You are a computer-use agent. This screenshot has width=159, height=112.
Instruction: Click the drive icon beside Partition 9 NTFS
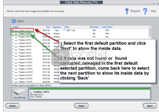coord(16,56)
